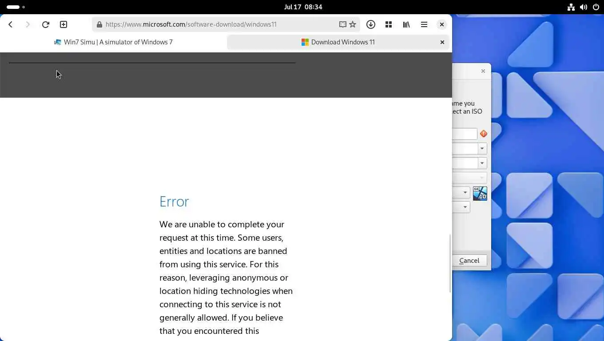Click the padlock site security icon
Screen dimensions: 604x341
(99, 24)
